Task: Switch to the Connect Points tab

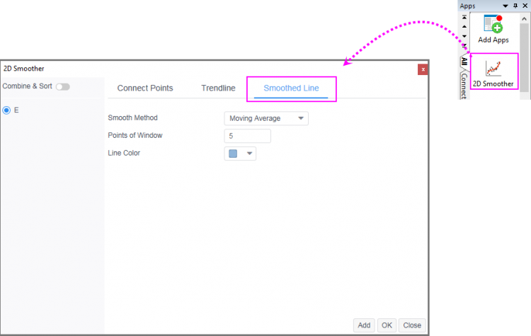Action: [145, 88]
